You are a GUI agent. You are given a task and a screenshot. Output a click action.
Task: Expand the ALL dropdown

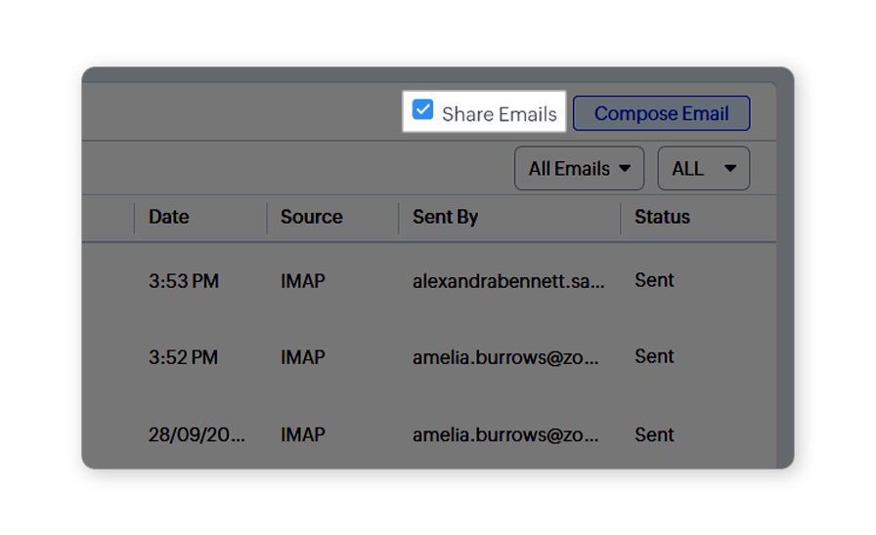703,169
